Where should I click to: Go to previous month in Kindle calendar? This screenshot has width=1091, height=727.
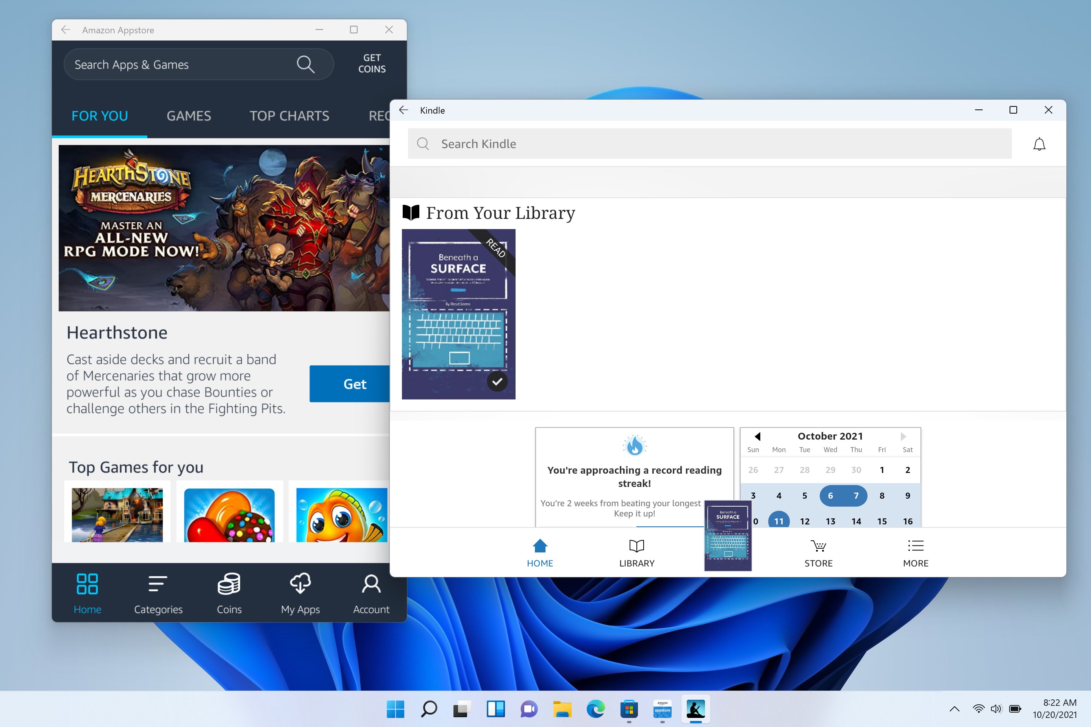pyautogui.click(x=758, y=436)
